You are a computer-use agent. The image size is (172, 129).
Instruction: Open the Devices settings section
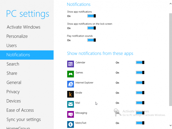(x=13, y=101)
